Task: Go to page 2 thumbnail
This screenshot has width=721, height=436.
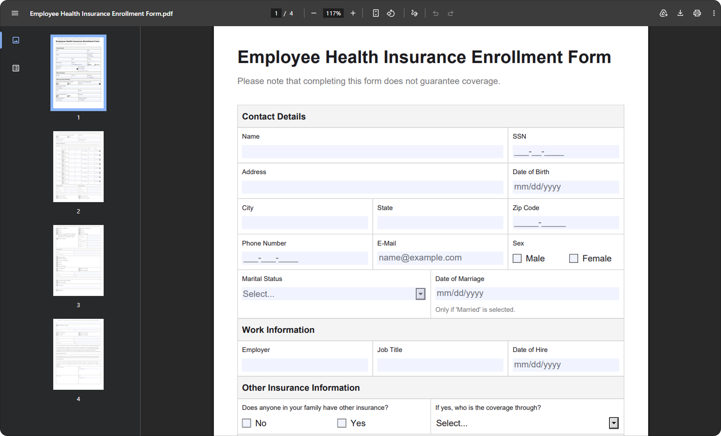Action: click(x=78, y=167)
